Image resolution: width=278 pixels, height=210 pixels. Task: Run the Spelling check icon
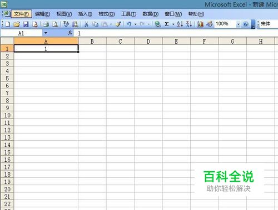pos(66,24)
